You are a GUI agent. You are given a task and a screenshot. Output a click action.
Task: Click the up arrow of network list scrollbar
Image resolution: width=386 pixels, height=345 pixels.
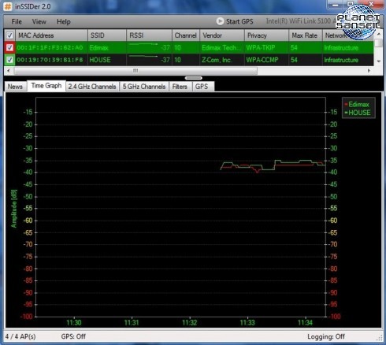[x=379, y=35]
